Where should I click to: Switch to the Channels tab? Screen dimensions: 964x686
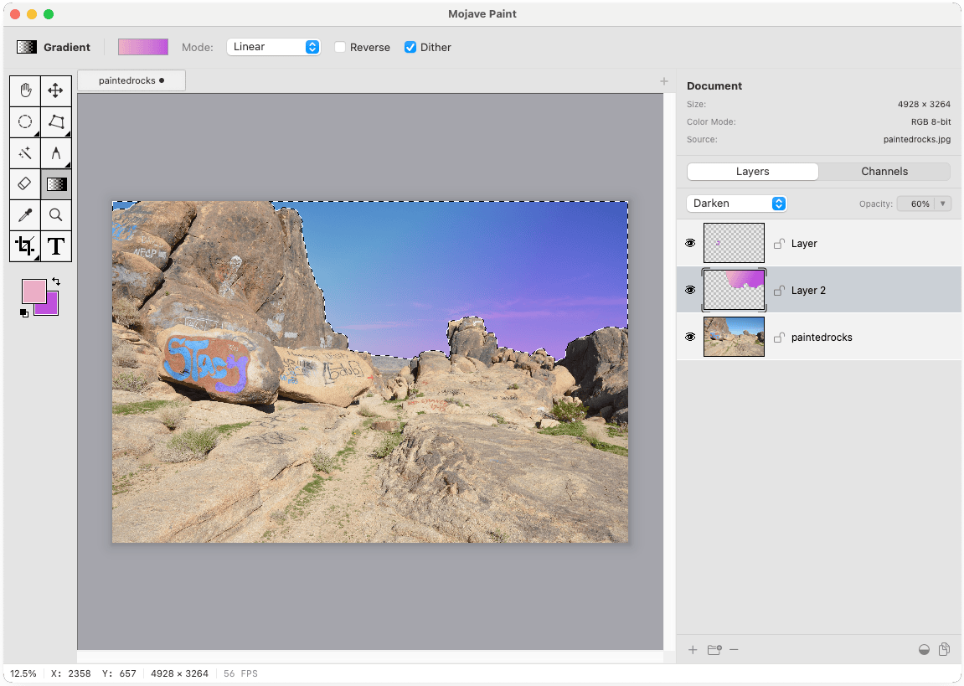[x=884, y=172]
